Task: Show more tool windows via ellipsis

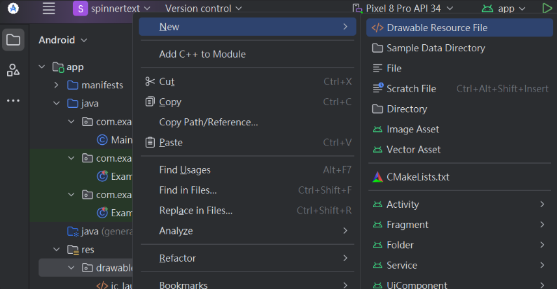Action: point(13,101)
